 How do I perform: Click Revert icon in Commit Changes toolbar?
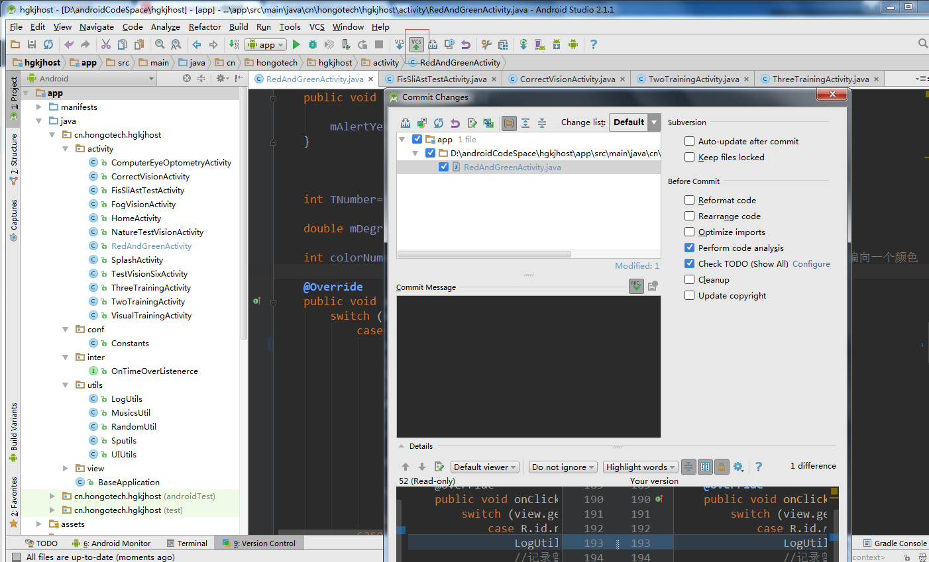(x=455, y=123)
